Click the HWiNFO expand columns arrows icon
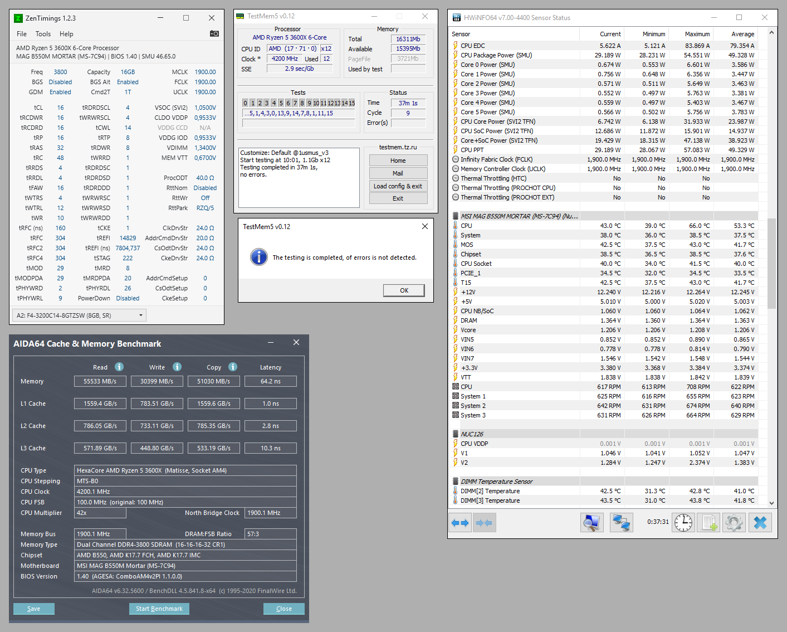Screen dimensions: 787x632 [x=460, y=523]
